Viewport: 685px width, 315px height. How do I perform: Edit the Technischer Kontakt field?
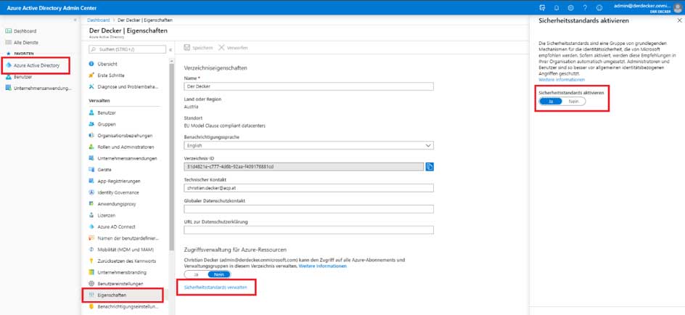(308, 188)
